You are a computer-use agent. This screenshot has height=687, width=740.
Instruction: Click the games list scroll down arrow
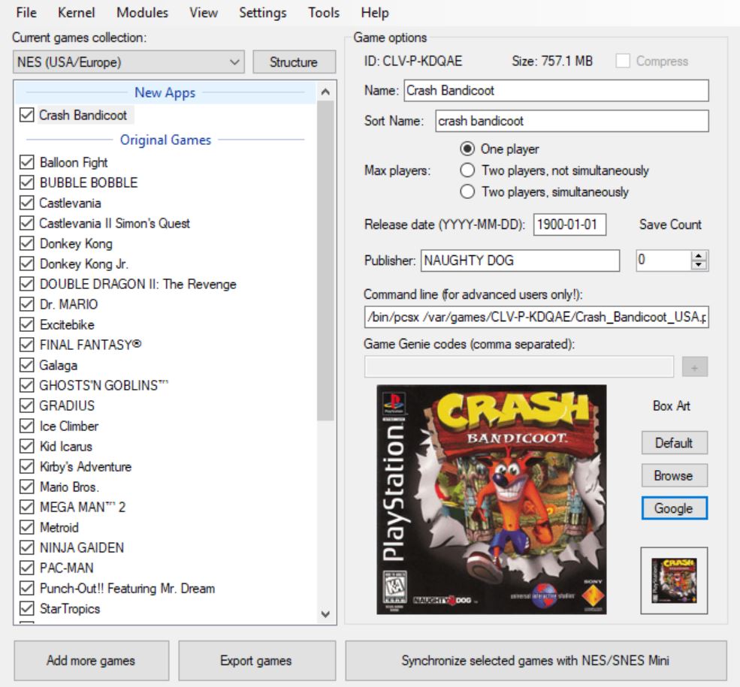point(325,614)
